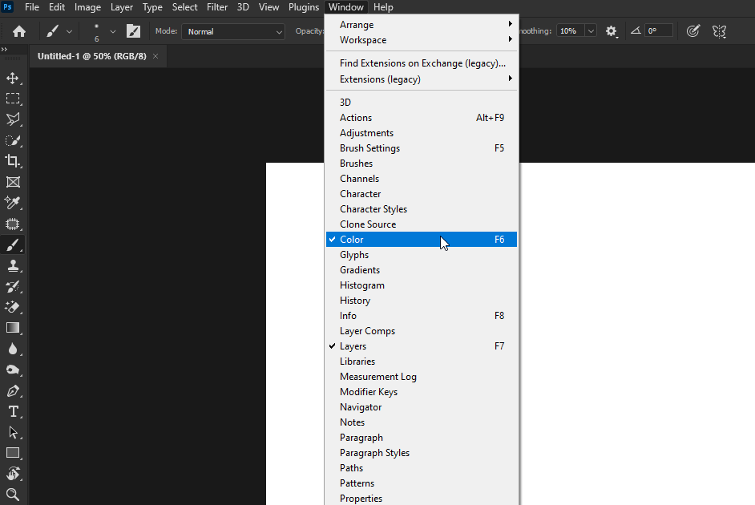Open the Mode Normal dropdown
This screenshot has height=505, width=755.
(x=233, y=32)
